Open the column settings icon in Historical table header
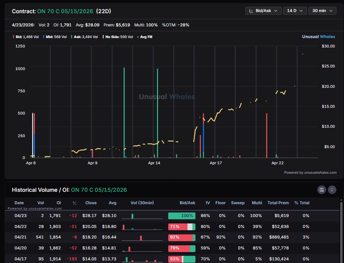Image resolution: width=344 pixels, height=263 pixels. (x=321, y=190)
